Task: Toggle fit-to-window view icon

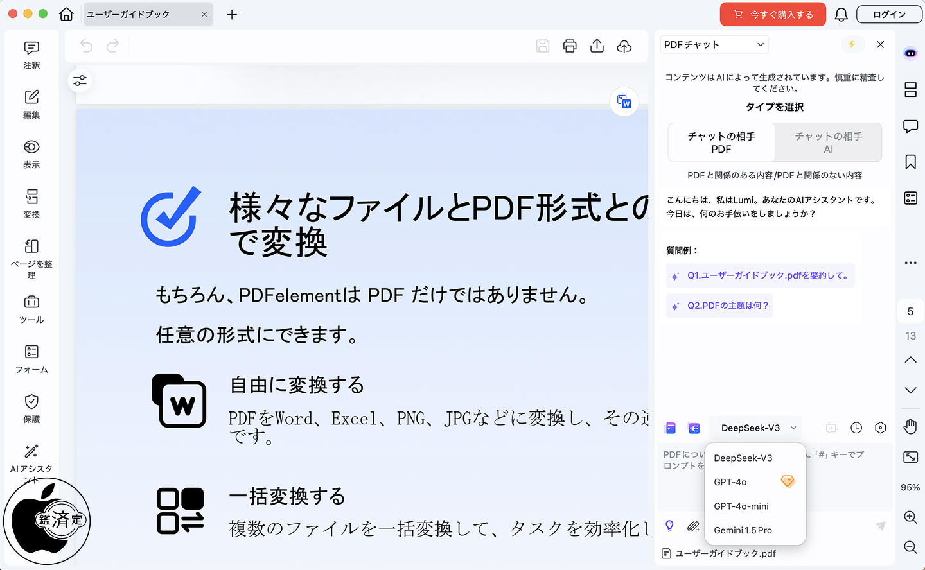Action: tap(910, 457)
